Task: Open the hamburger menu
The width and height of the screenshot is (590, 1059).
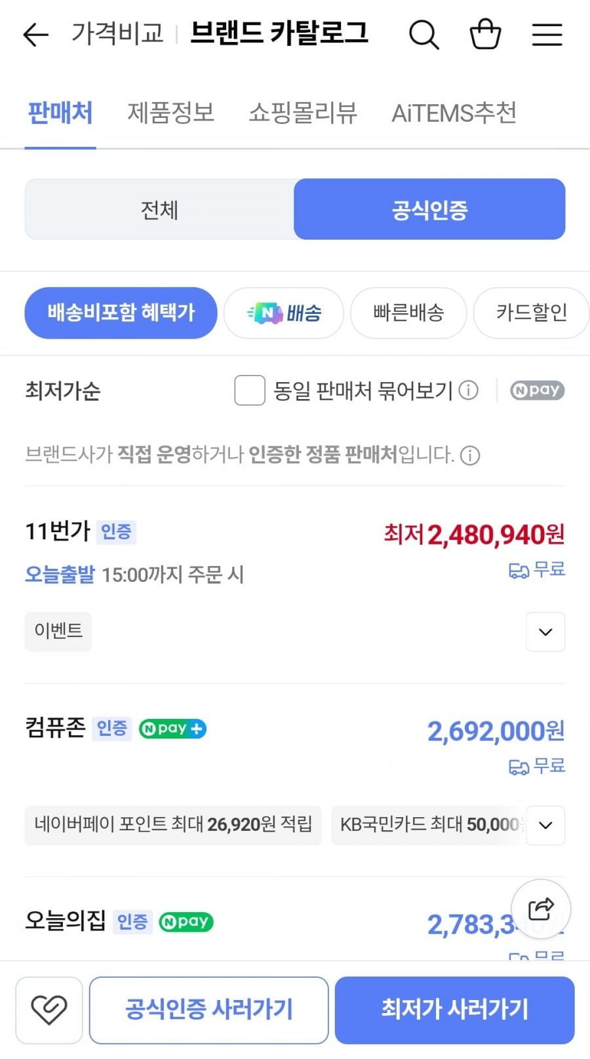Action: click(x=547, y=35)
